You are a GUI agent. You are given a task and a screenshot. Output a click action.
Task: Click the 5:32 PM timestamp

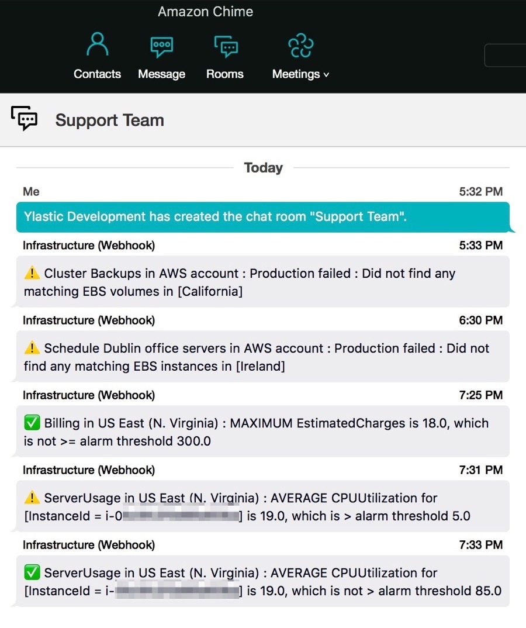(481, 191)
